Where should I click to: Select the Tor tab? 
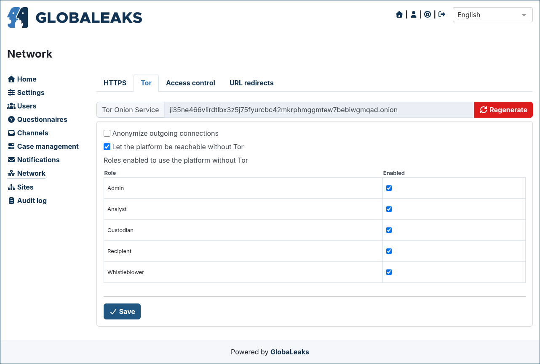point(146,83)
